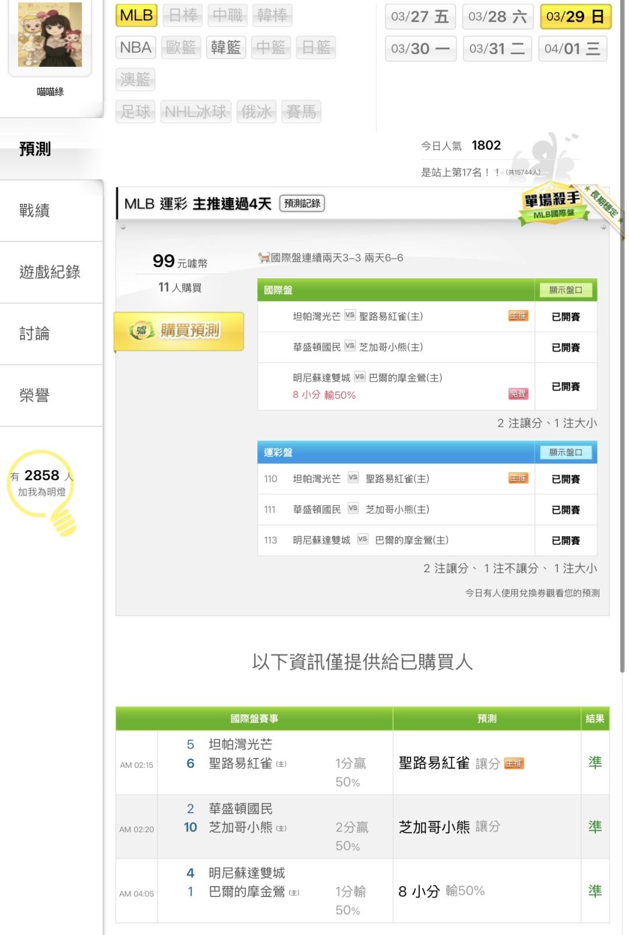Click the VS icon of game 113

point(362,539)
